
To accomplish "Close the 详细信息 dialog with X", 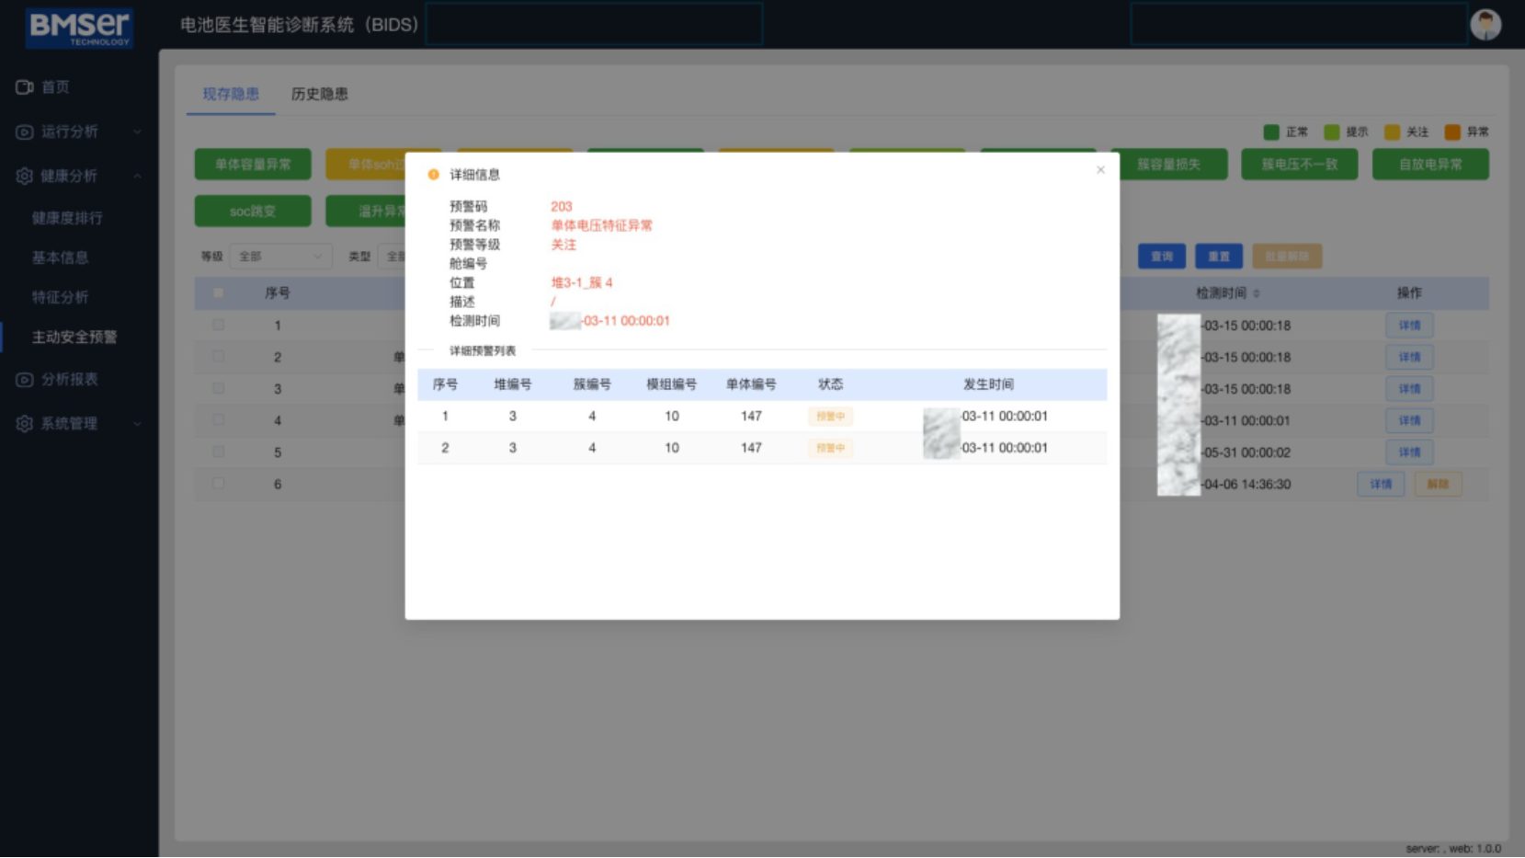I will coord(1100,170).
